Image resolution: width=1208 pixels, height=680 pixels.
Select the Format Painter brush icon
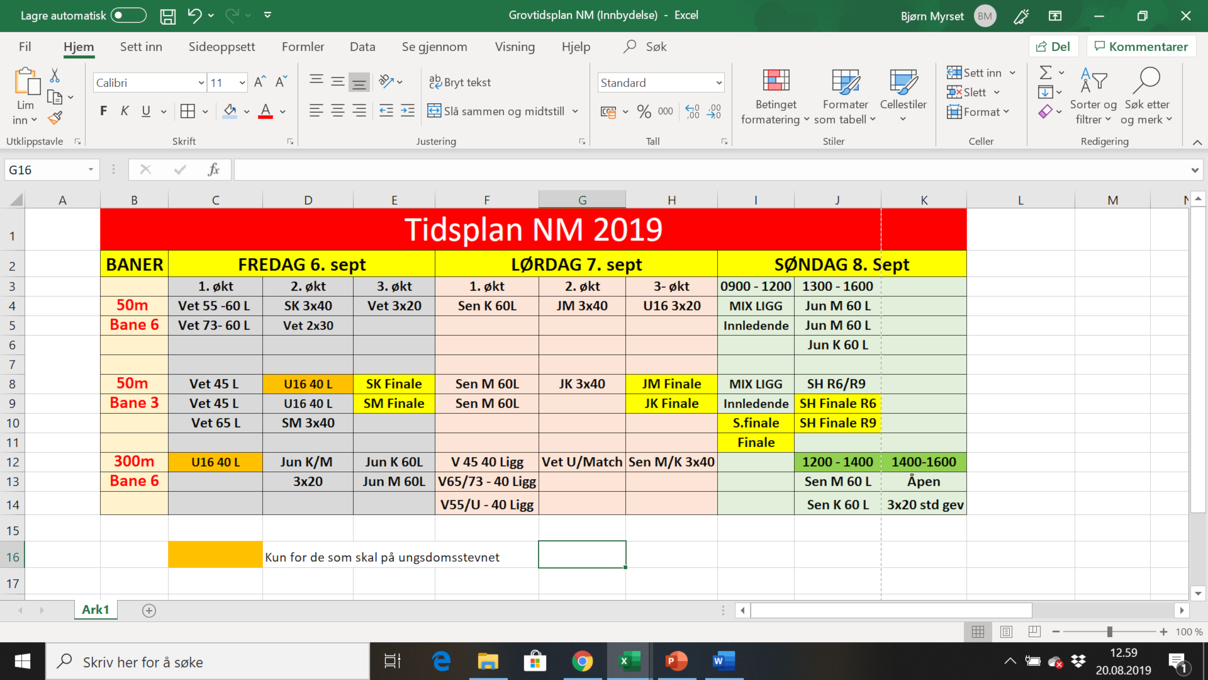(55, 118)
